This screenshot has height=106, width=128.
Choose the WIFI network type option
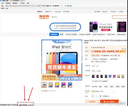(93, 66)
